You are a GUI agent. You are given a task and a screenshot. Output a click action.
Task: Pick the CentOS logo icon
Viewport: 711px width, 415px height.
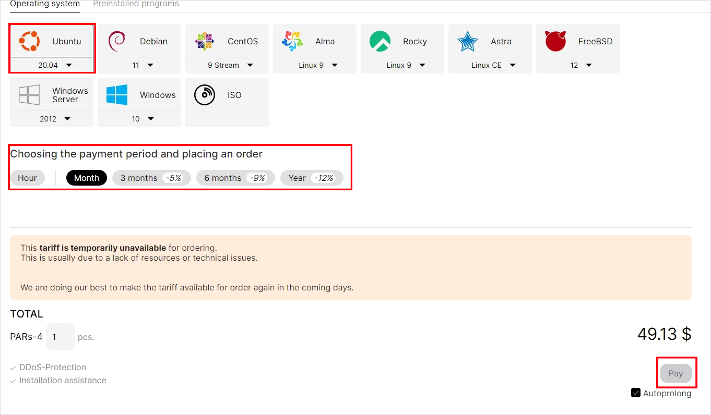[205, 41]
